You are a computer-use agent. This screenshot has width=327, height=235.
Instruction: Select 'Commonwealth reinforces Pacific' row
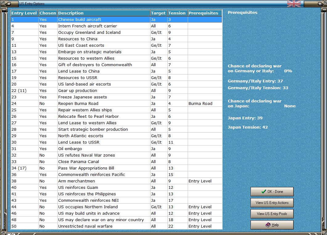tap(116, 174)
